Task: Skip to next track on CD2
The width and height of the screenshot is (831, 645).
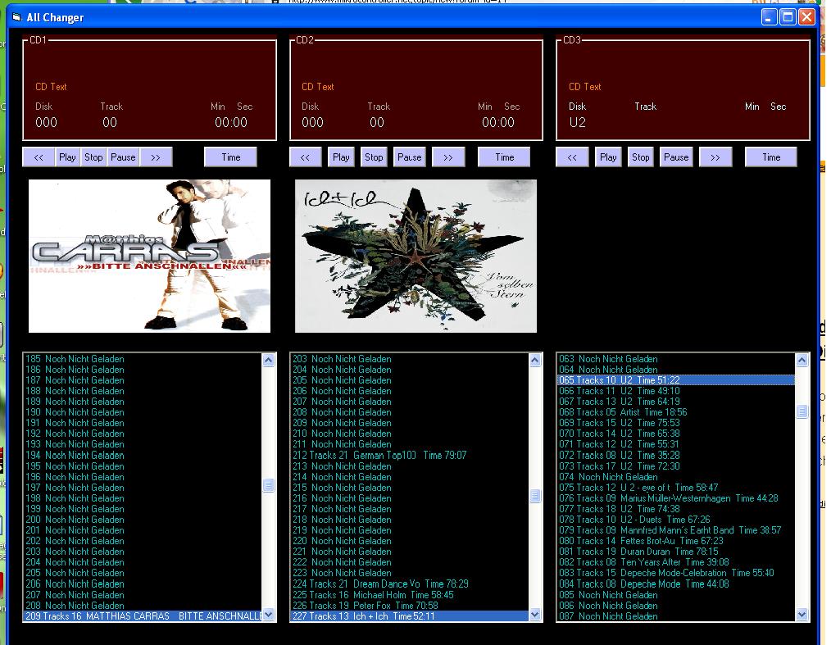Action: [448, 157]
